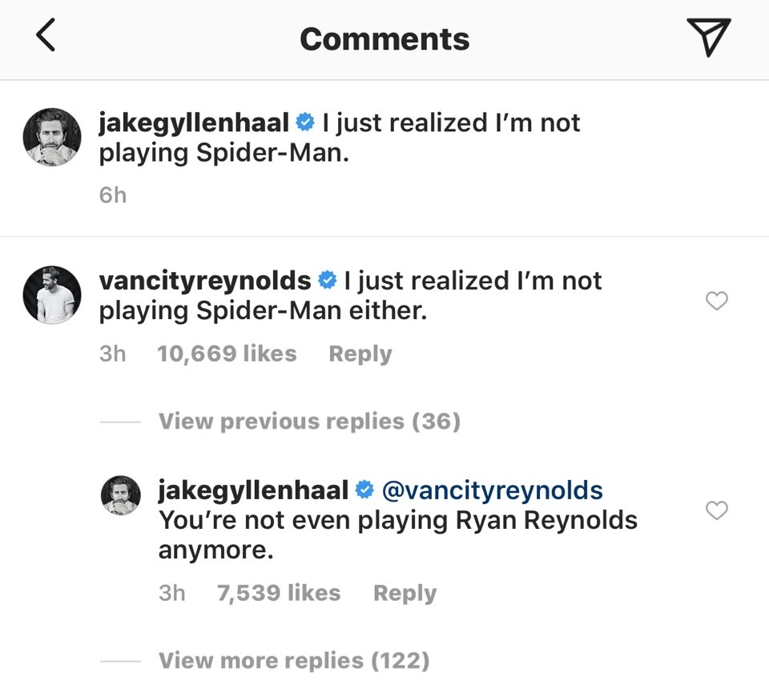The image size is (769, 700).
Task: Tap the paper plane send icon
Action: tap(708, 38)
